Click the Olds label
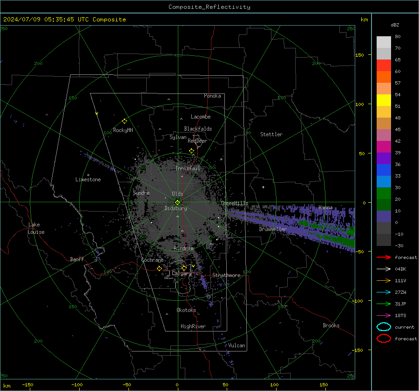419x391 pixels. [x=177, y=194]
